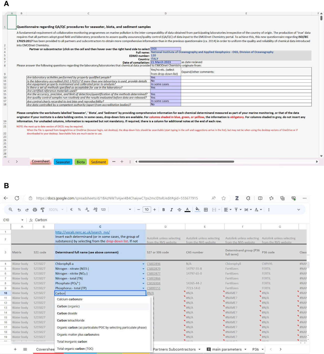Image resolution: width=324 pixels, height=354 pixels.
Task: Redo the last action in Sheets
Action: coord(27,210)
